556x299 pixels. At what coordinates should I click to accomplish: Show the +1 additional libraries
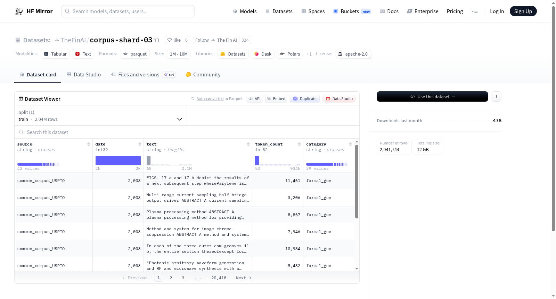click(309, 54)
